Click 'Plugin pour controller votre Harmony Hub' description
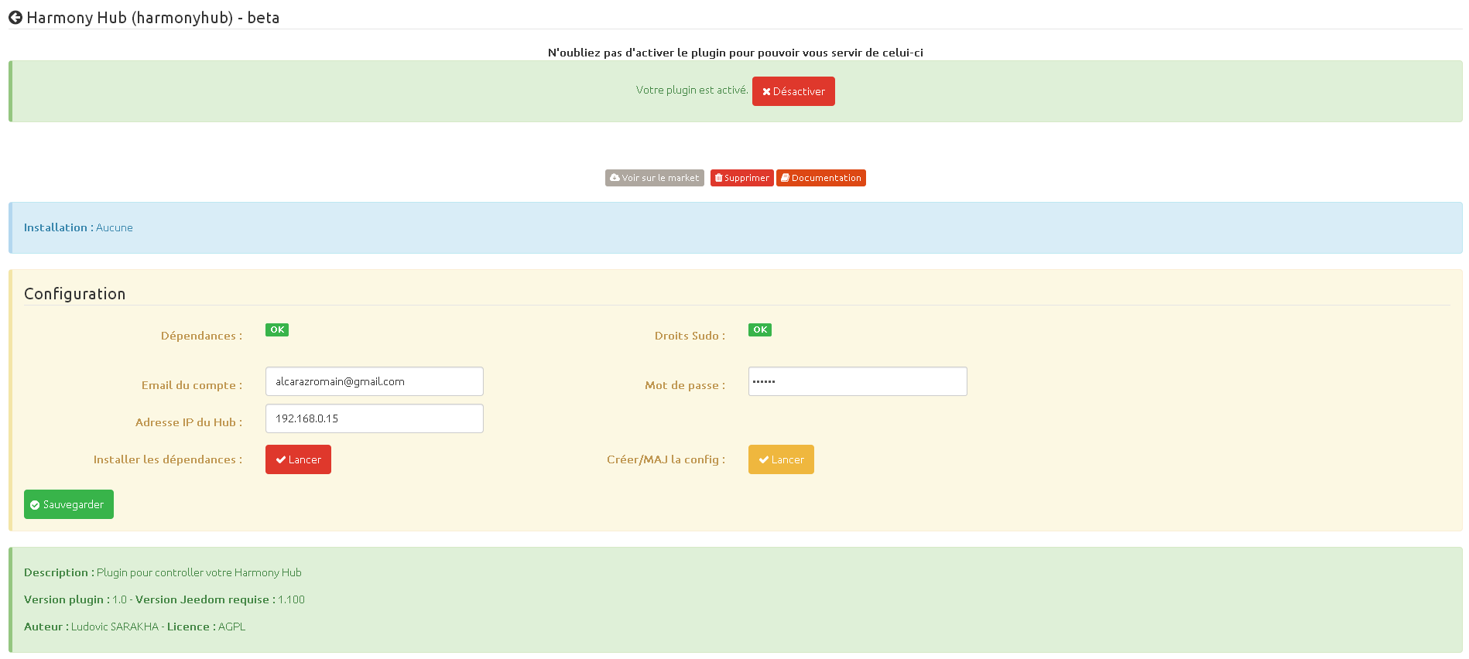The height and width of the screenshot is (659, 1469). [x=199, y=572]
